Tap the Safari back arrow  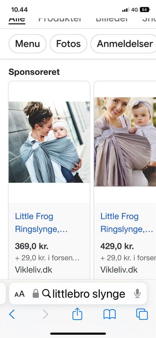12,314
